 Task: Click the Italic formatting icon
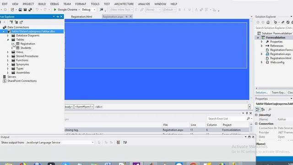184,10
